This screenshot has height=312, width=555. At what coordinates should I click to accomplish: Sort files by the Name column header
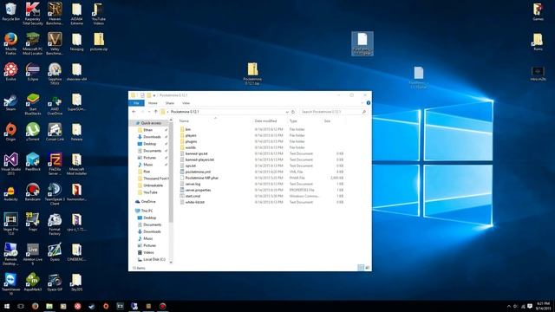click(184, 121)
